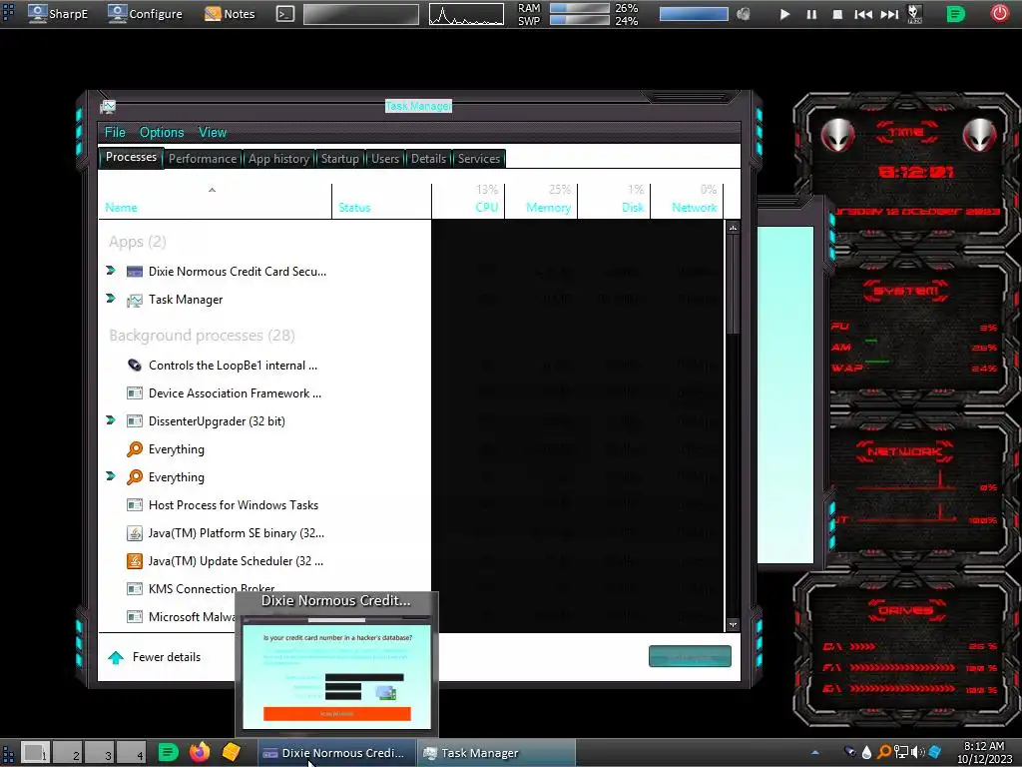The width and height of the screenshot is (1022, 767).
Task: Switch to virtual desktop 4
Action: [x=132, y=753]
